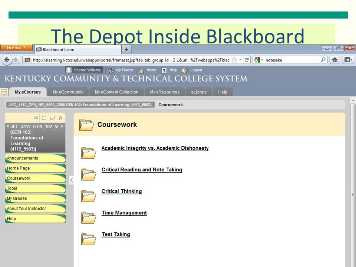Open the eLibrary tab
Image resolution: width=356 pixels, height=267 pixels.
pos(199,92)
